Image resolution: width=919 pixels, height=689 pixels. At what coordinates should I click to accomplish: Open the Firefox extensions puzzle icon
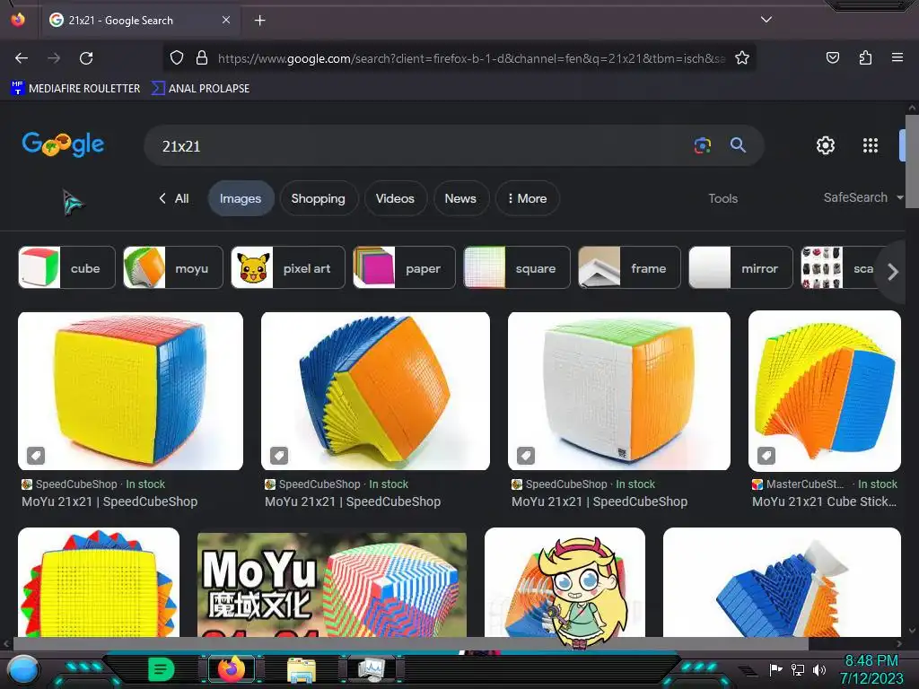pos(865,57)
